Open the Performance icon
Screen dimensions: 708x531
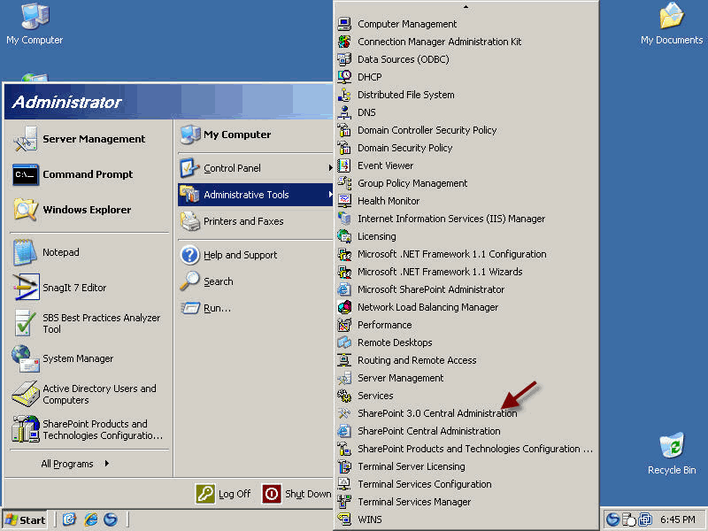tap(344, 325)
